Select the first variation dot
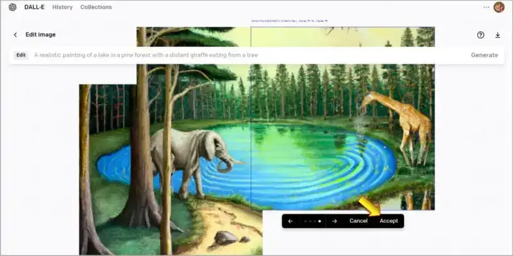 (x=305, y=221)
